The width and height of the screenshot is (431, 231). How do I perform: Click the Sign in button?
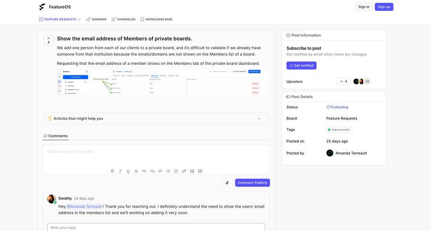363,7
